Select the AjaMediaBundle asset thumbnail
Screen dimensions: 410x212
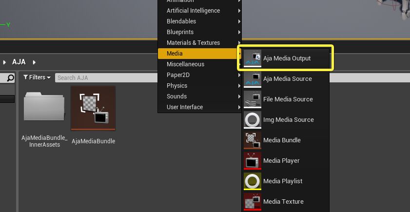pos(93,108)
